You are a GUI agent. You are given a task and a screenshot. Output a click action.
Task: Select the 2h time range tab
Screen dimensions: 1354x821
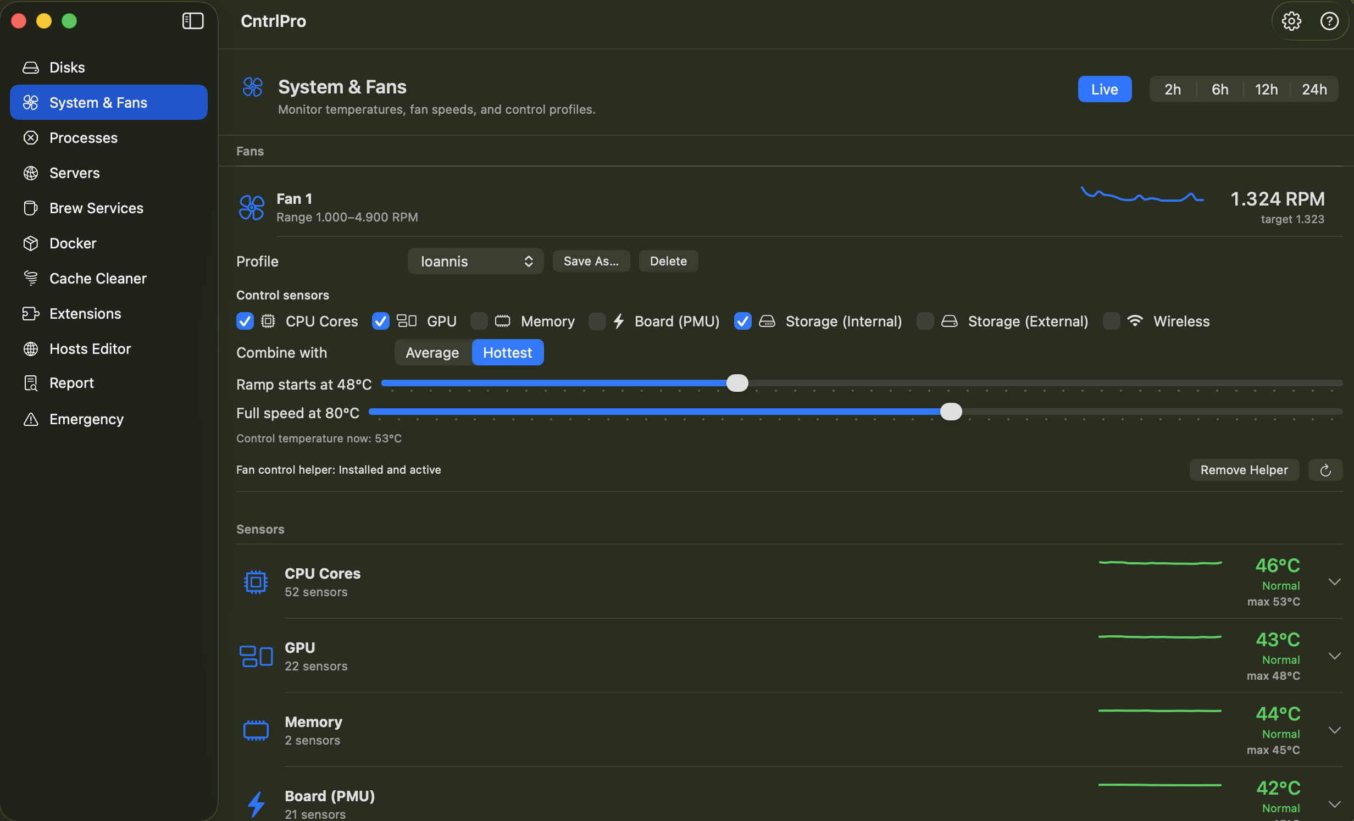click(1173, 89)
